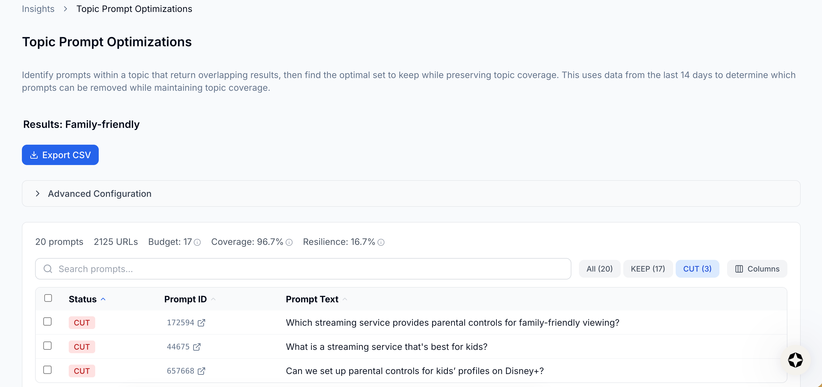The image size is (822, 387).
Task: Show All (20) prompts filter
Action: coord(599,269)
